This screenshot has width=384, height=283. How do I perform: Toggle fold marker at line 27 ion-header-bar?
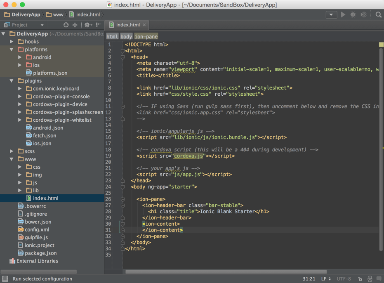123,205
